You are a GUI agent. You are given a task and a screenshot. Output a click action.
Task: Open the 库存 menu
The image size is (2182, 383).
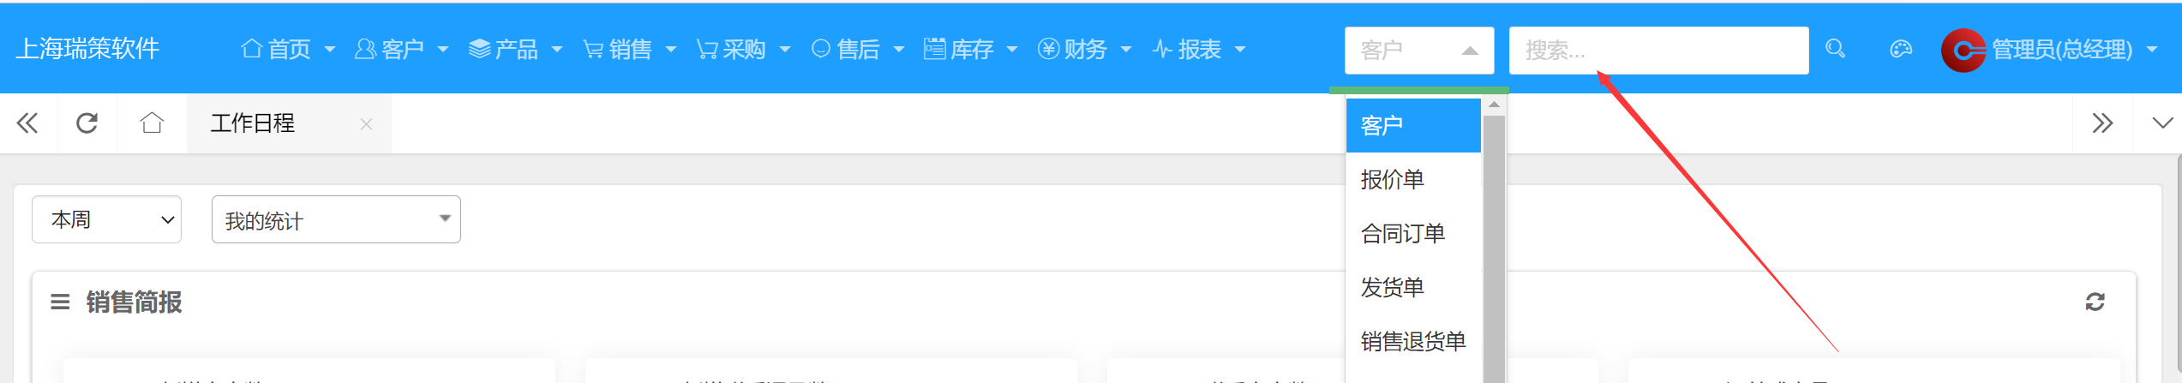pyautogui.click(x=970, y=49)
